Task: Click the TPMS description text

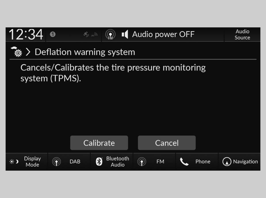Action: tap(113, 73)
